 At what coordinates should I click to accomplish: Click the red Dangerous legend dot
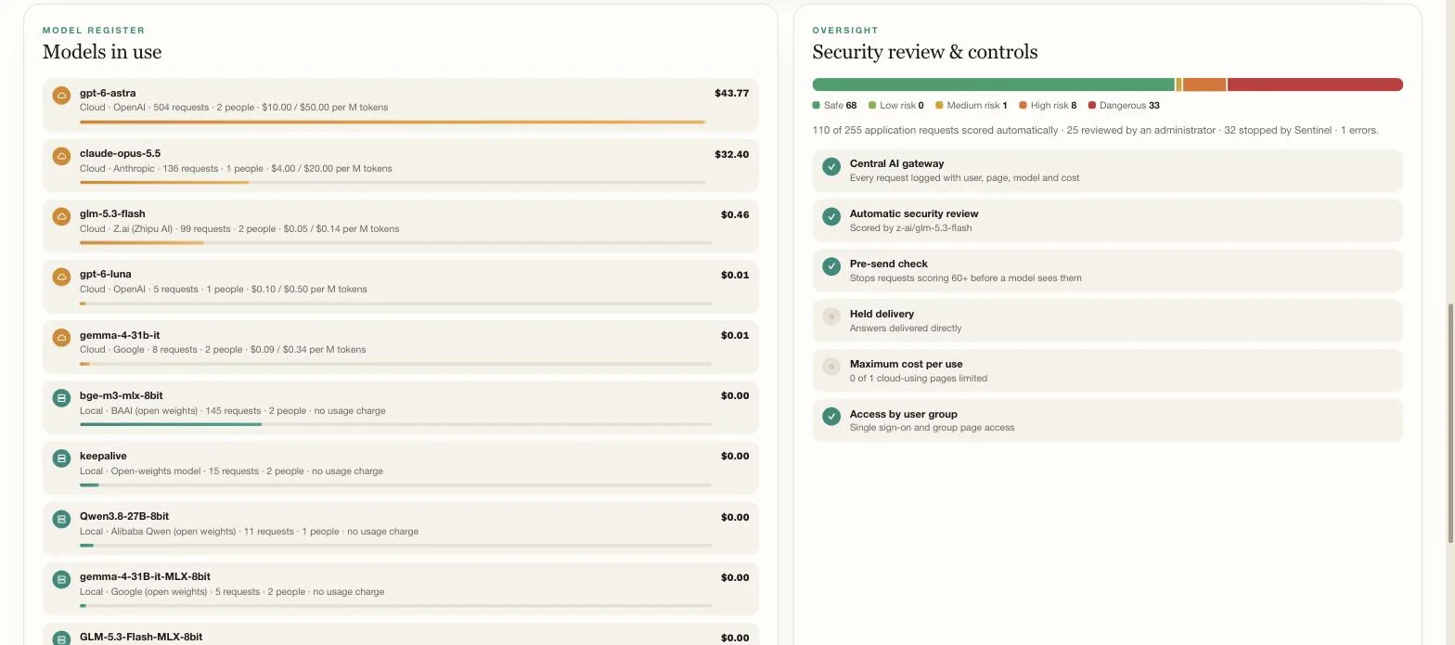pos(1092,105)
